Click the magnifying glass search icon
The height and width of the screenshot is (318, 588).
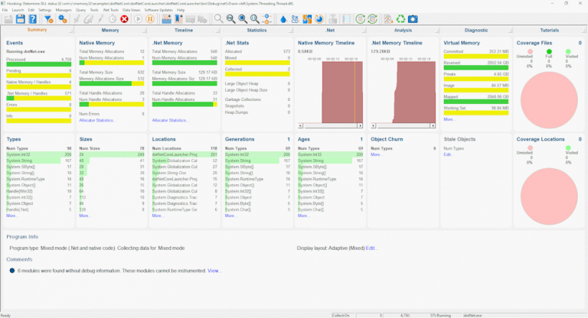219,18
